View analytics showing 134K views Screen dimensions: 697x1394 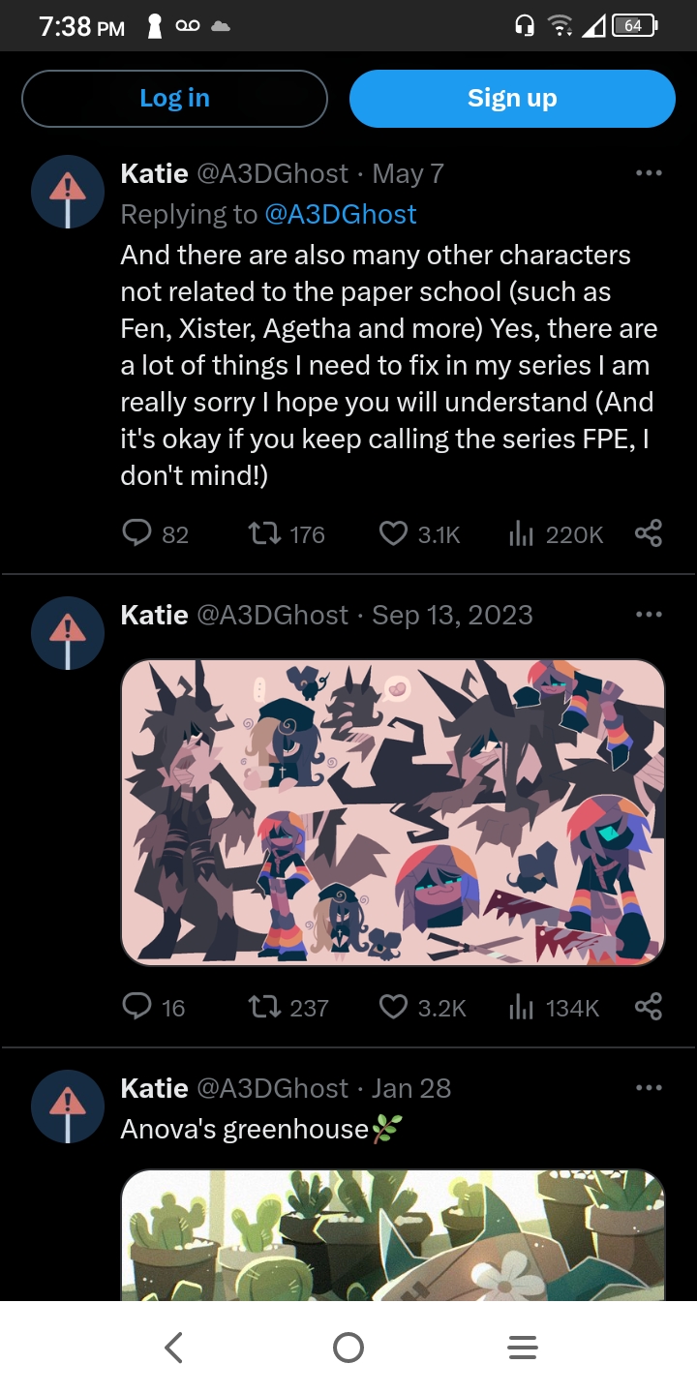pos(522,1007)
